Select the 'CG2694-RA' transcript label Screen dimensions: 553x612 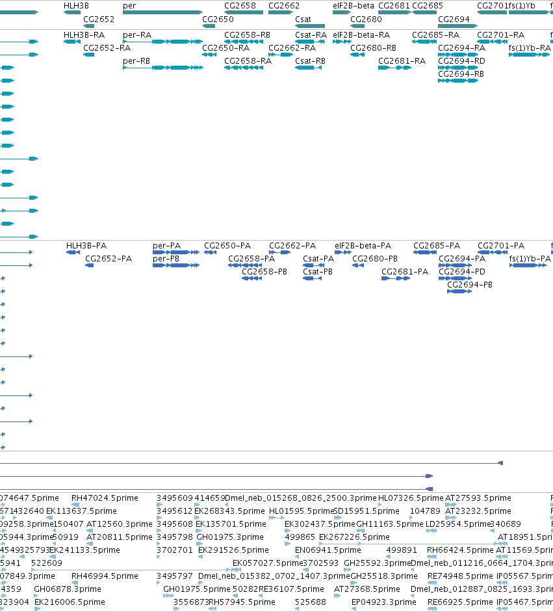pyautogui.click(x=462, y=47)
